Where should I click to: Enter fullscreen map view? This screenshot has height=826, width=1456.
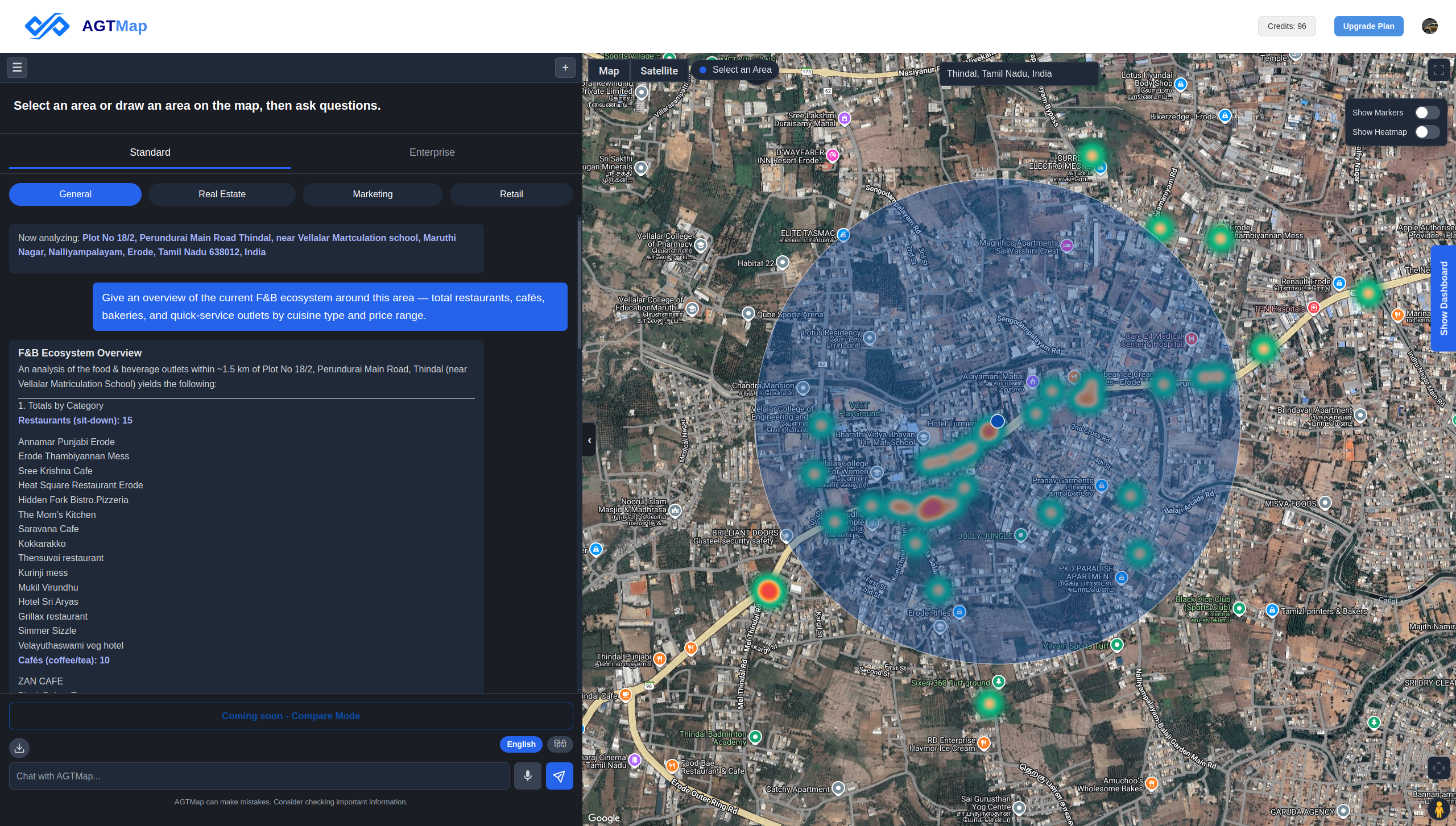(1438, 70)
